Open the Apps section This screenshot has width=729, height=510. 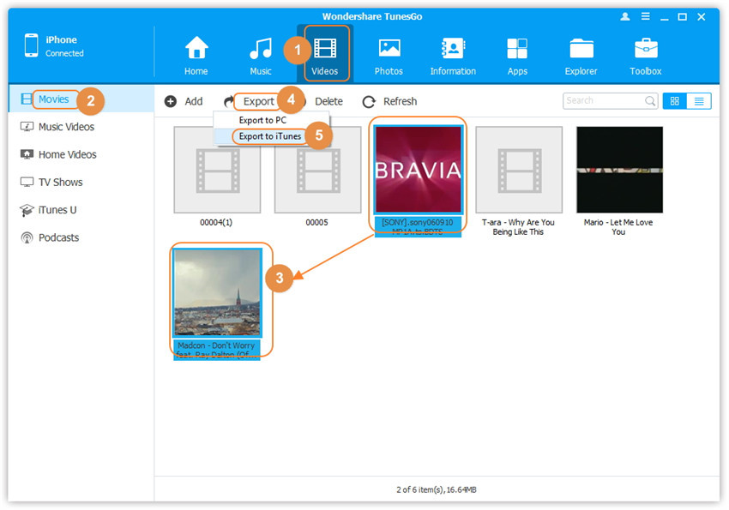(517, 55)
